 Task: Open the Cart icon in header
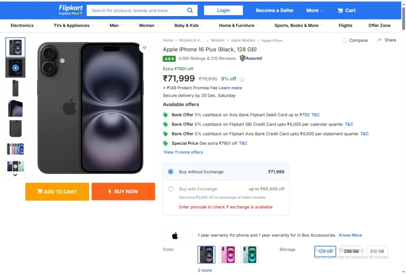[x=340, y=10]
